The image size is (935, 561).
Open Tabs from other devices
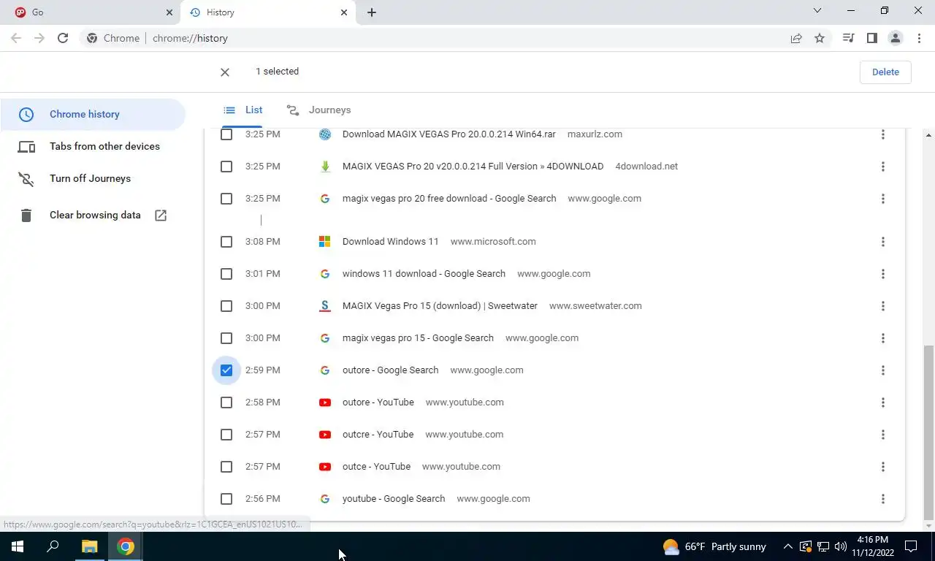(x=93, y=147)
